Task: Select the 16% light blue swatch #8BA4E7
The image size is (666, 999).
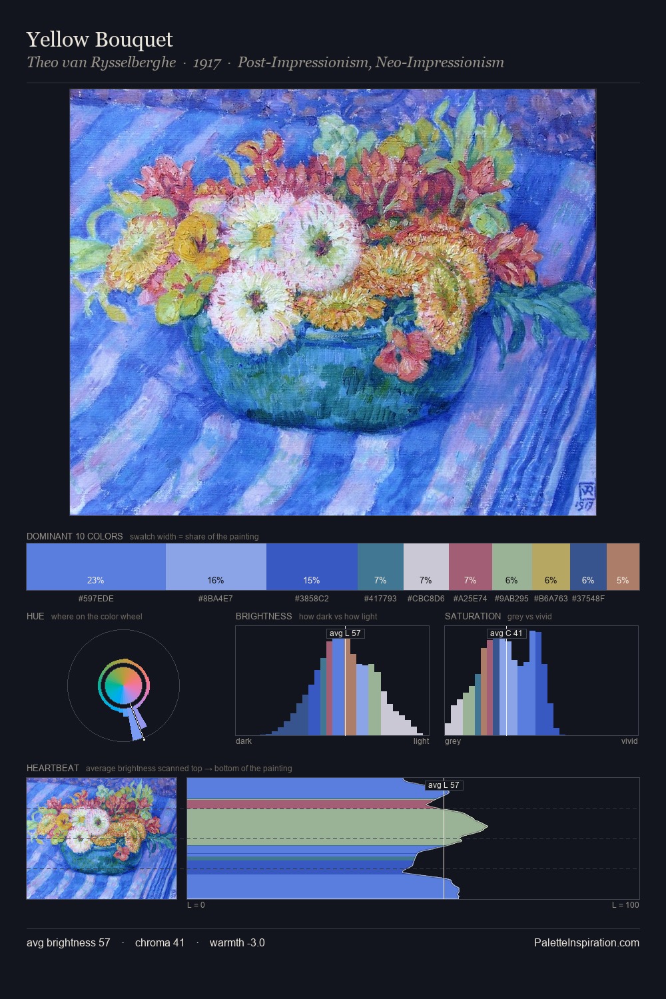Action: click(x=216, y=567)
